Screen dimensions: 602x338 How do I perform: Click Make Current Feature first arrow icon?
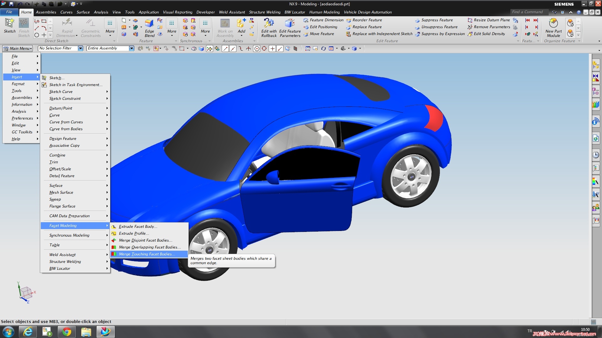click(x=527, y=20)
